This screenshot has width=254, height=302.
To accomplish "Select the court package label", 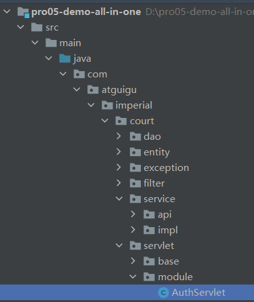I will click(142, 121).
